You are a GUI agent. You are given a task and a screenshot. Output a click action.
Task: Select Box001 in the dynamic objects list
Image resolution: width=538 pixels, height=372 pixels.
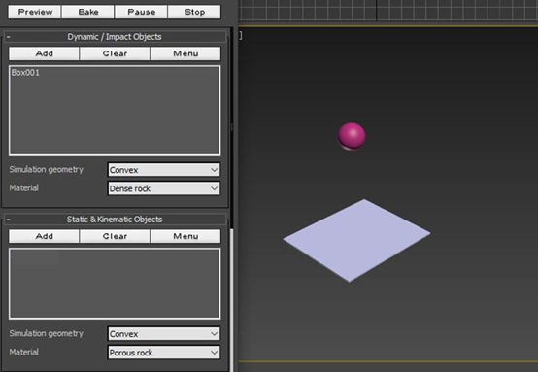coord(25,73)
